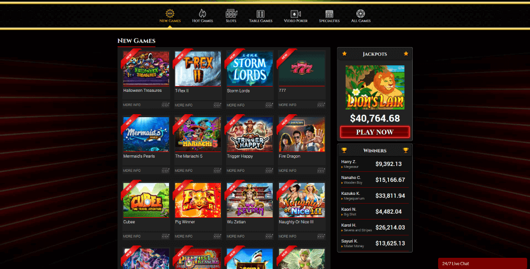The height and width of the screenshot is (269, 530).
Task: Open the 24/7 Live Chat bar
Action: tap(483, 264)
